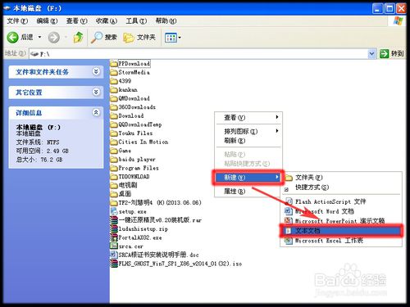Viewport: 410px width, 307px height.
Task: Collapse the 详细信息 panel
Action: [x=96, y=112]
